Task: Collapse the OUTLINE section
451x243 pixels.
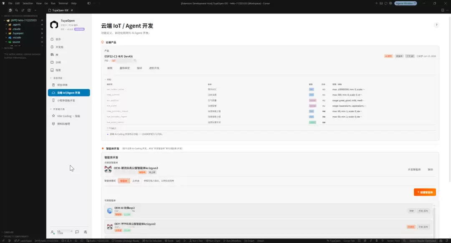Action: point(9,48)
